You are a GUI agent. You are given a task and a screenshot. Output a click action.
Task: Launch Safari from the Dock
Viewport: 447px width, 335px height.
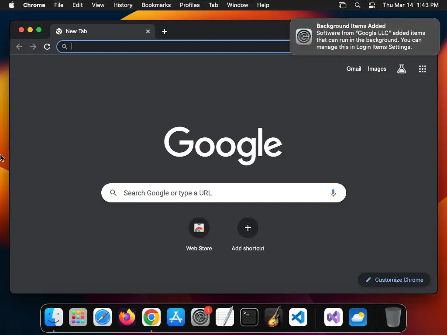(103, 317)
